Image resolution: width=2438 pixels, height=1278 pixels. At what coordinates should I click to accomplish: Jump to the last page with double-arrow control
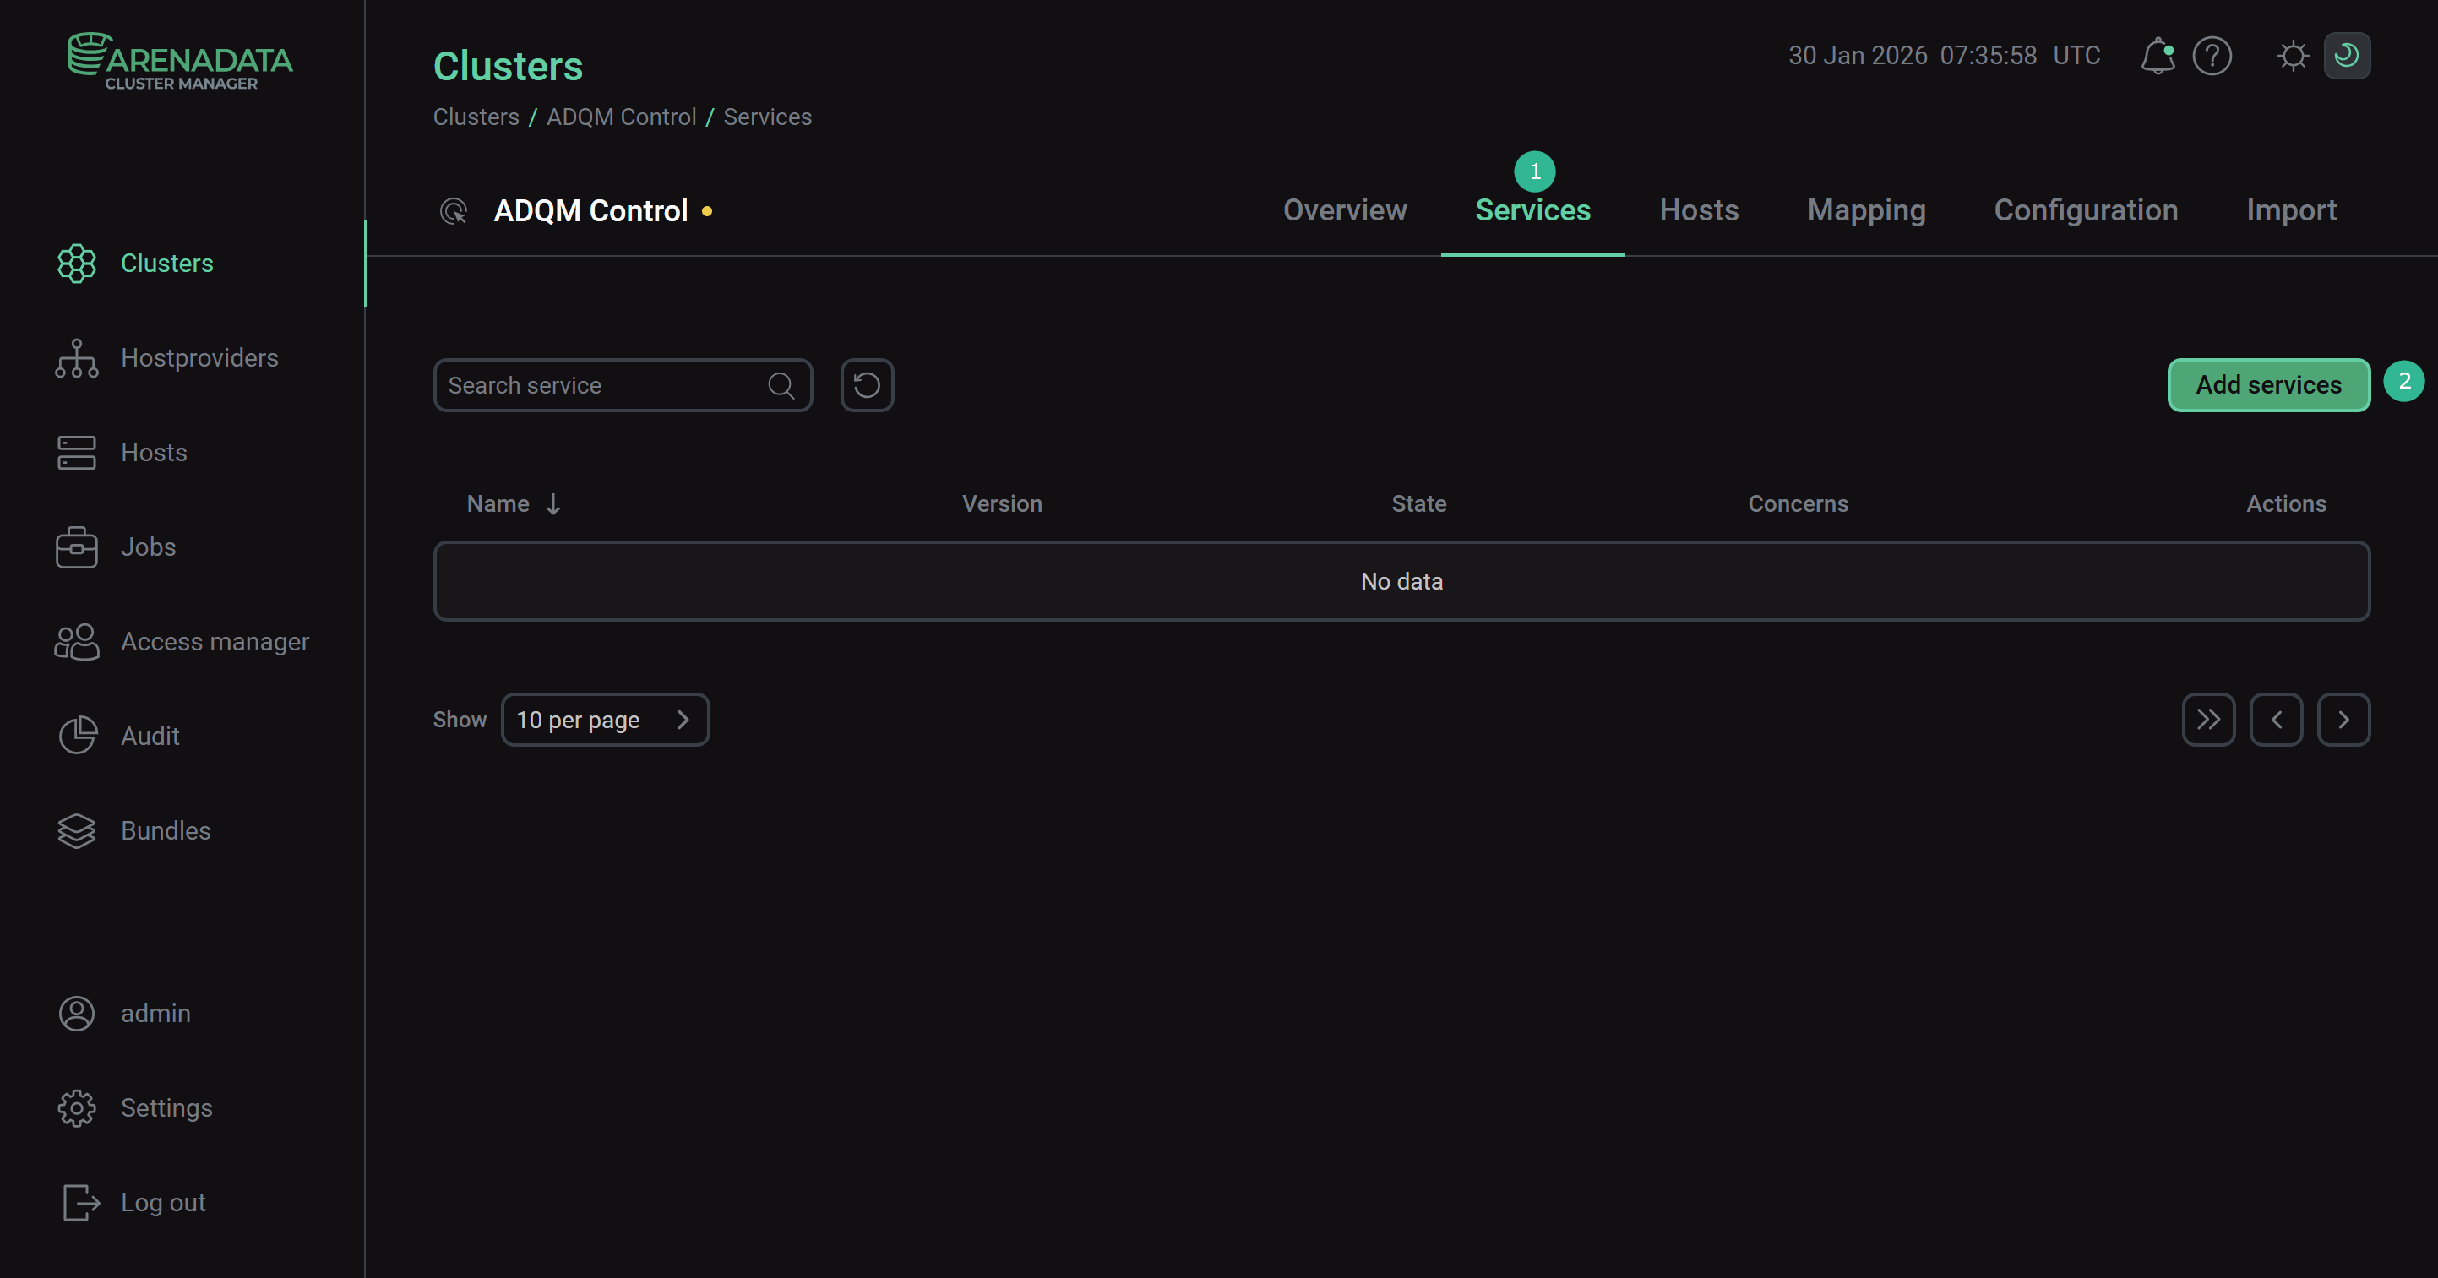click(2208, 720)
